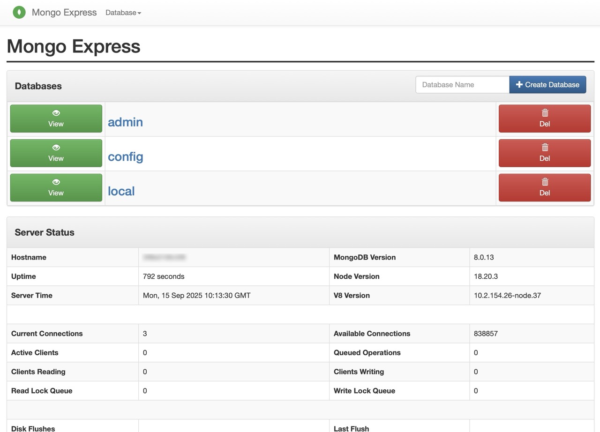Click the Mongo Express navbar brand text
Viewport: 600px width, 432px height.
[x=64, y=13]
